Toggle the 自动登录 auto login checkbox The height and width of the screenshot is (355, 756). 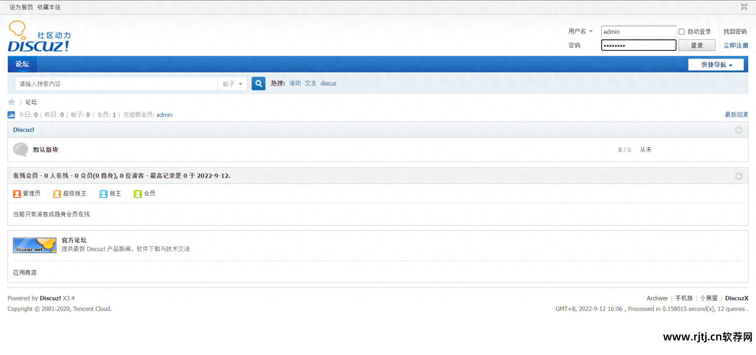682,31
